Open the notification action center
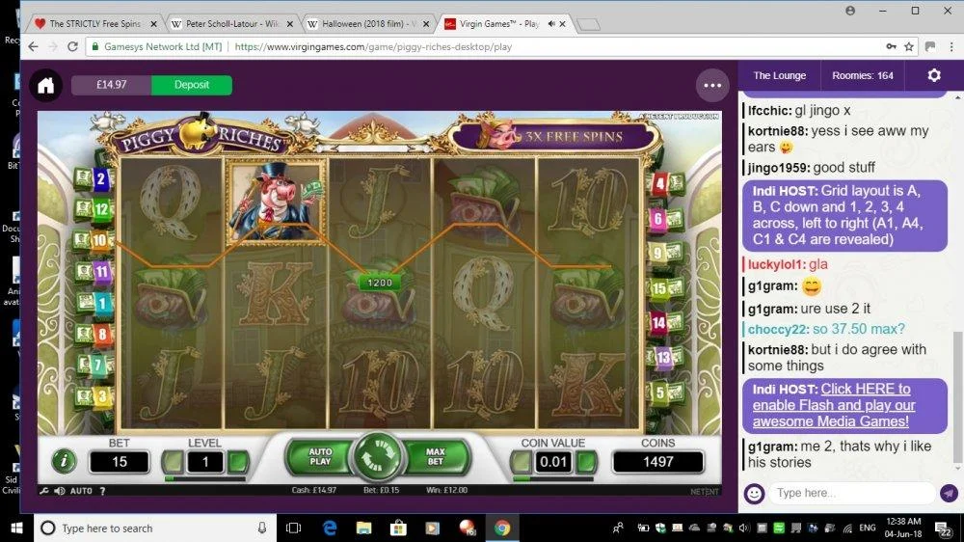The image size is (964, 542). pos(944,528)
